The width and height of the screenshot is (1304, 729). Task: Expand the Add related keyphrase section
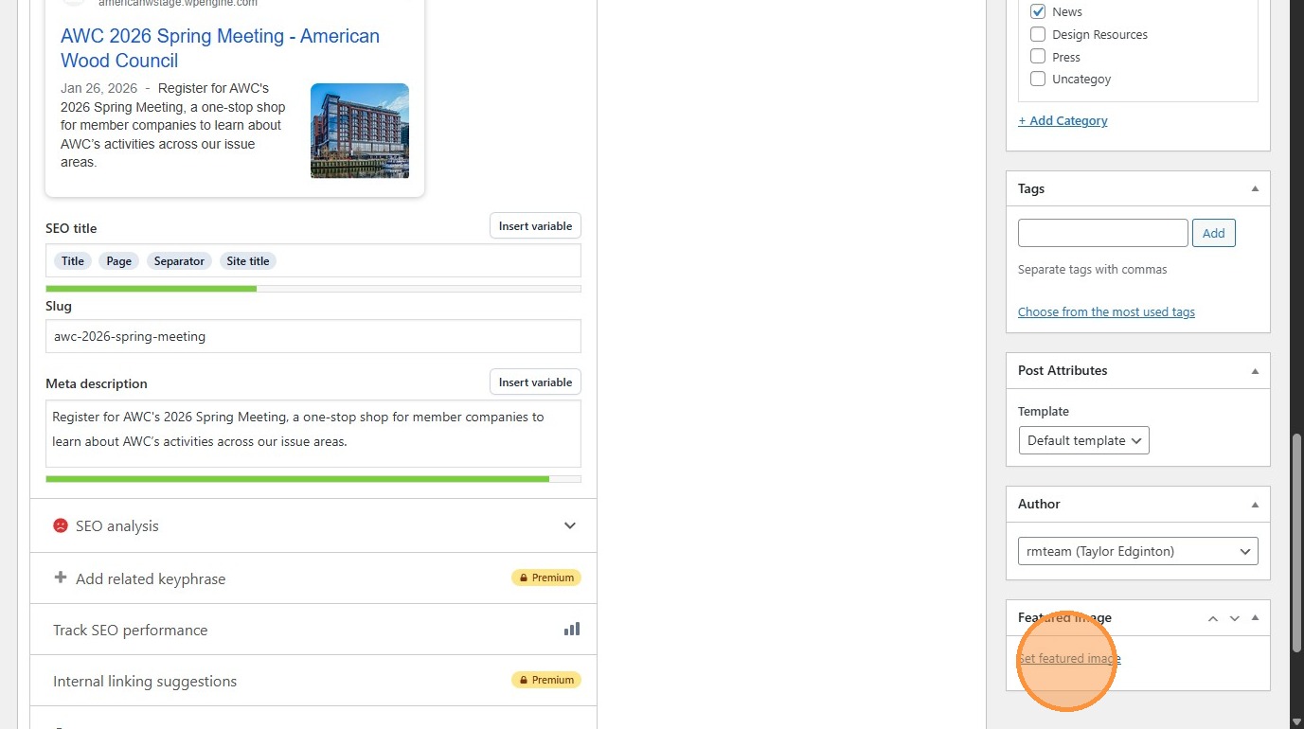[313, 578]
